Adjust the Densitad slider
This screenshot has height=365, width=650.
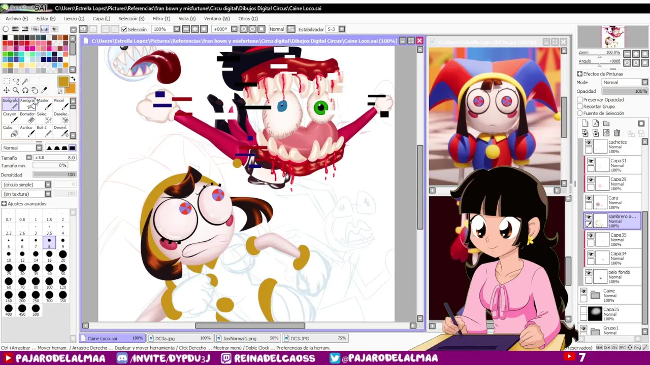click(54, 175)
